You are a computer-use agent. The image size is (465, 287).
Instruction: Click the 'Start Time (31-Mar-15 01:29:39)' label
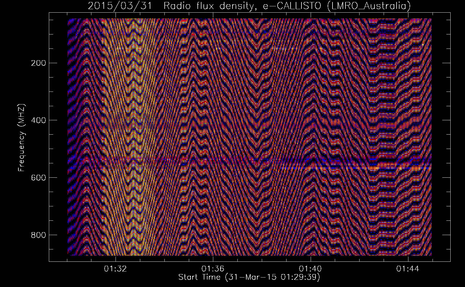pos(249,277)
